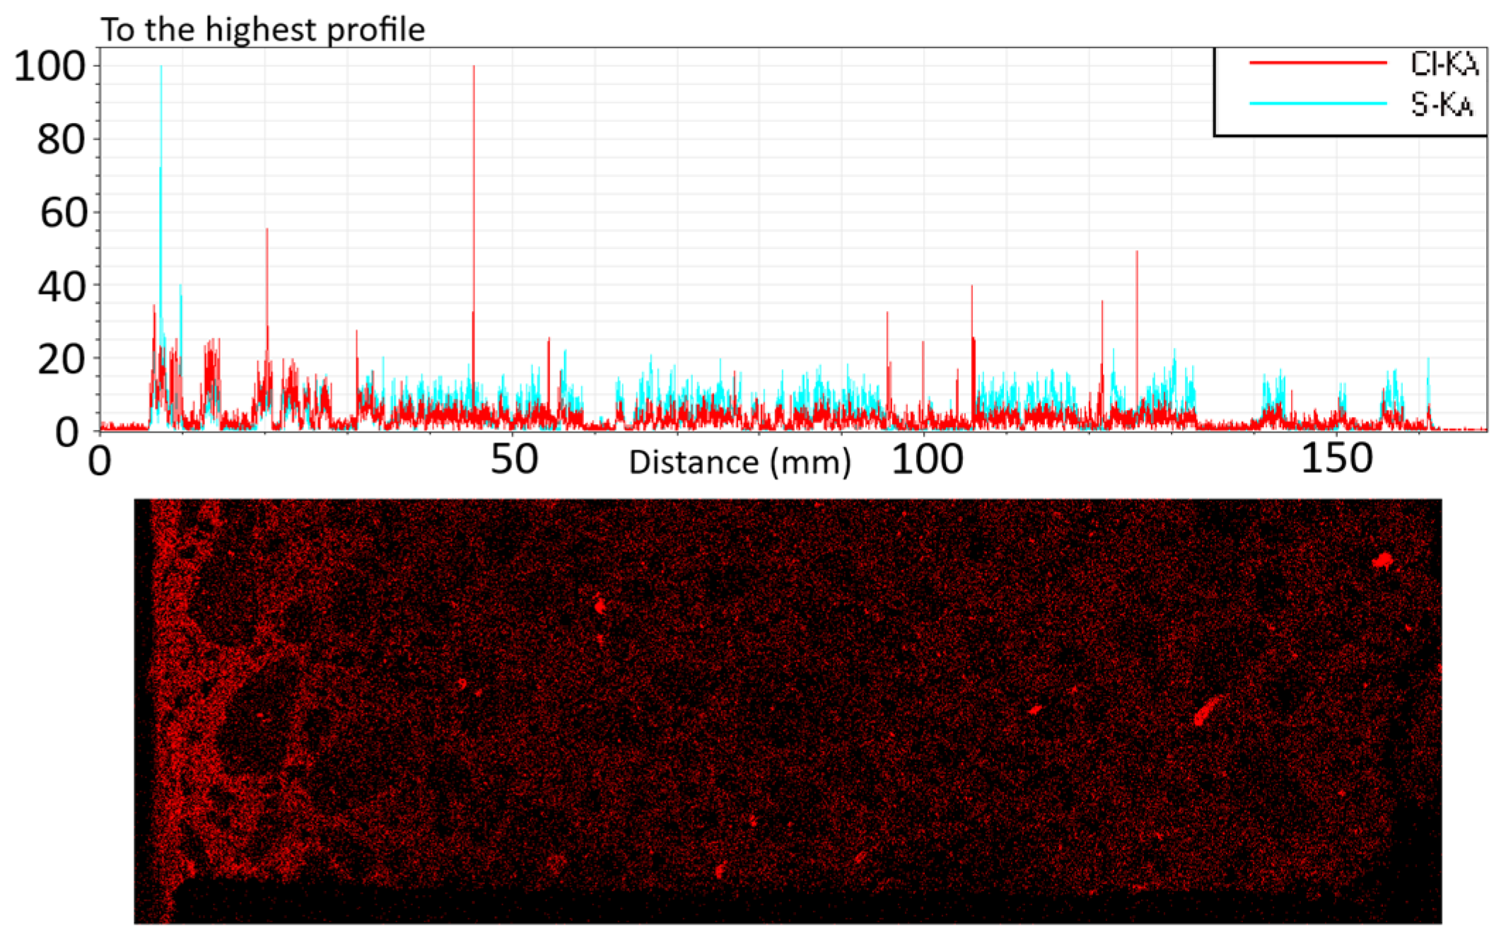
Task: Click the 60 label on the y-axis
Action: (62, 213)
